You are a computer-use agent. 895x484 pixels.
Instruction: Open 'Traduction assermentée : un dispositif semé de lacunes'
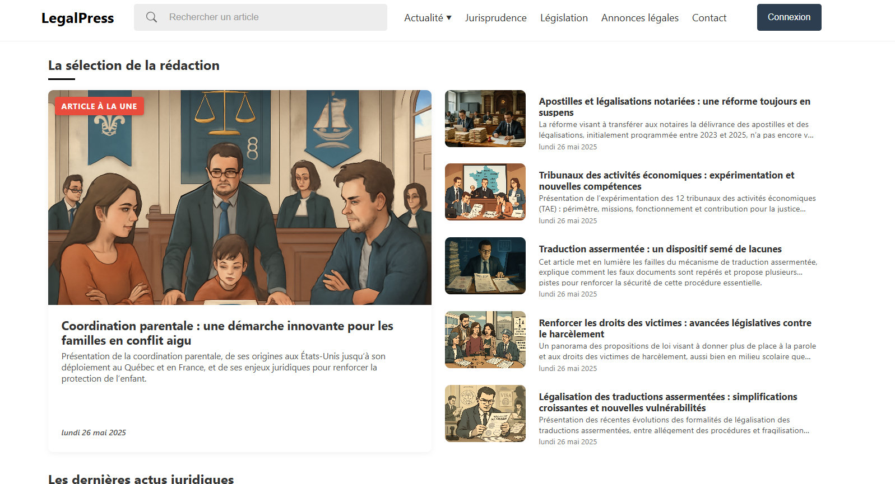pos(660,249)
